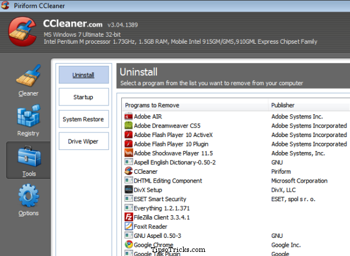Open the System Restore tab
This screenshot has height=256, width=350.
(83, 119)
